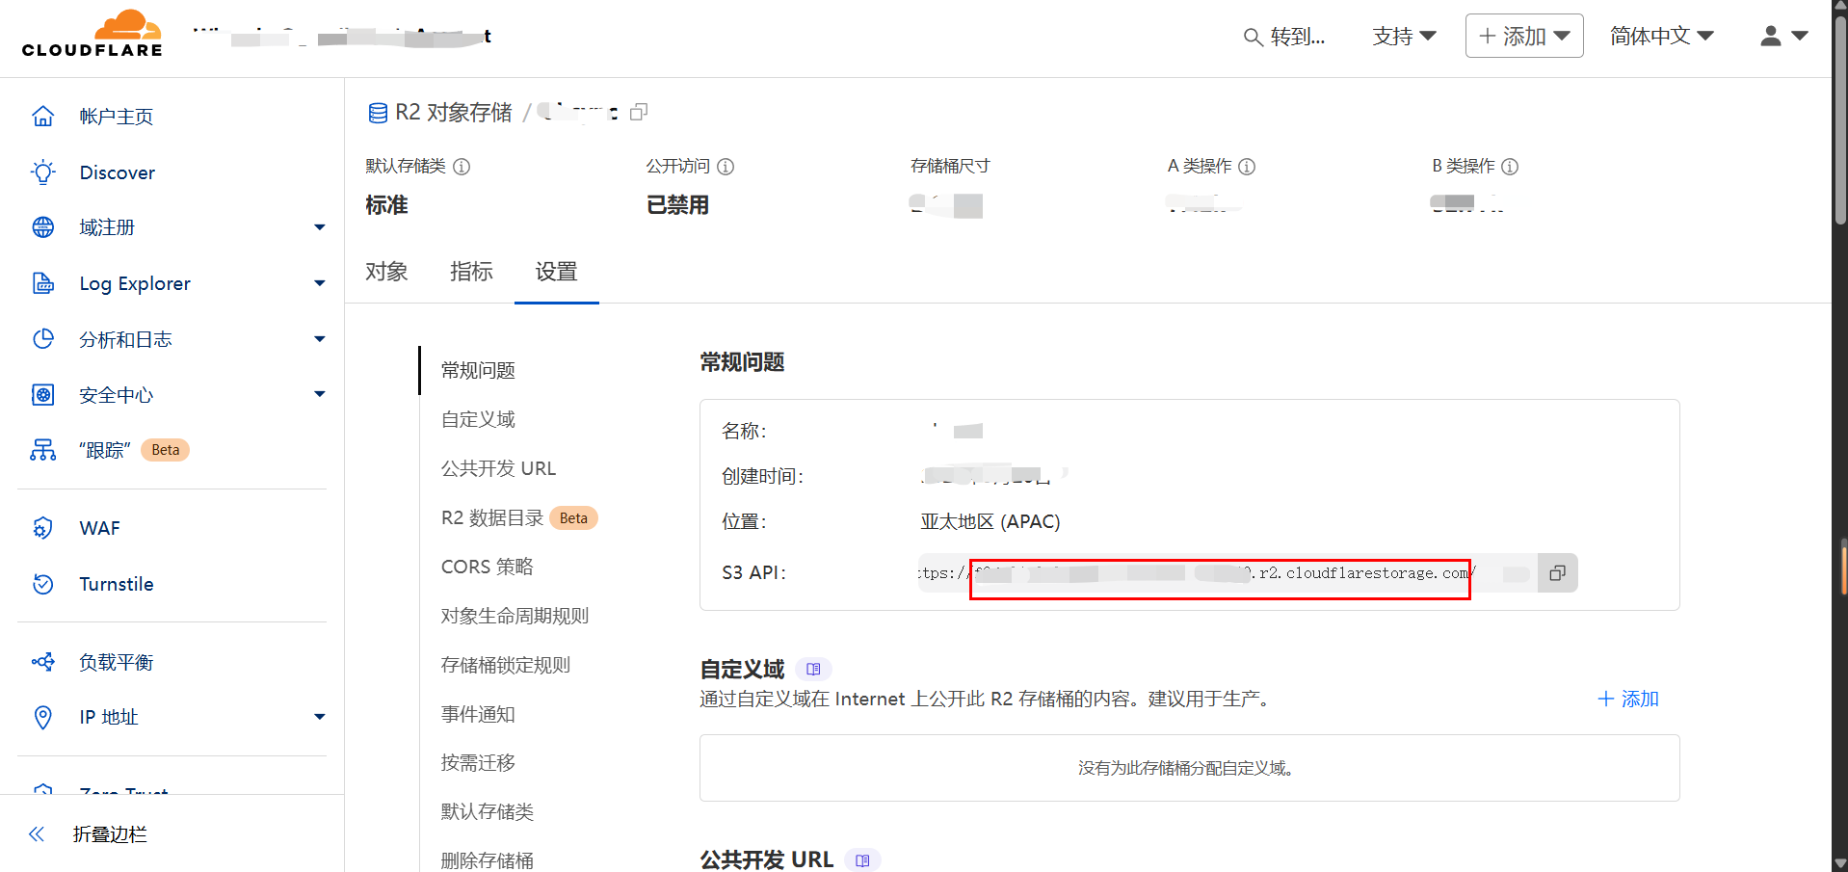
Task: Open 事件通知 settings section
Action: click(478, 714)
